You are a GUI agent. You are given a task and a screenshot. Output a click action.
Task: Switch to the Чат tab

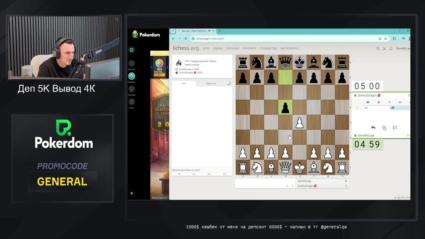pos(184,84)
